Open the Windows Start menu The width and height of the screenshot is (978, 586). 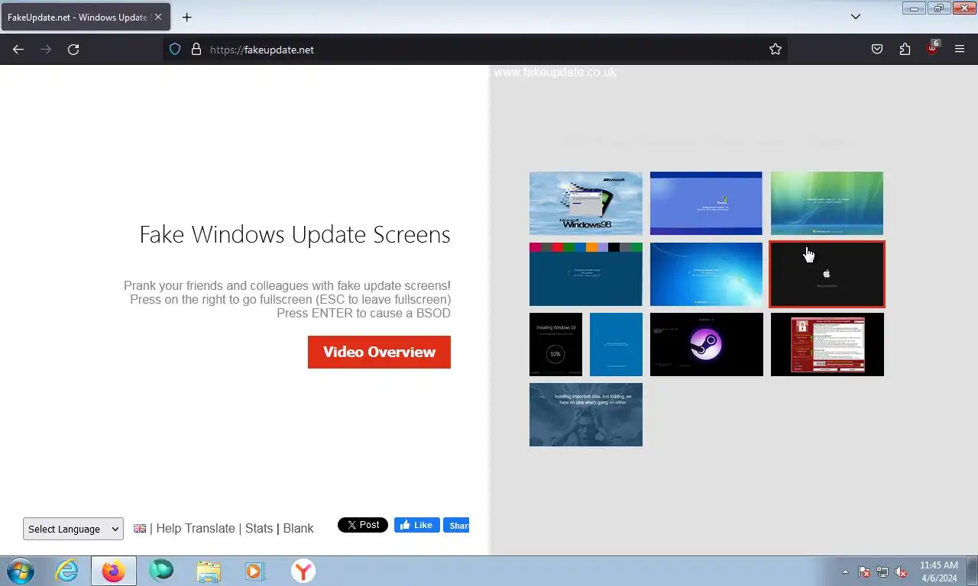(x=21, y=571)
